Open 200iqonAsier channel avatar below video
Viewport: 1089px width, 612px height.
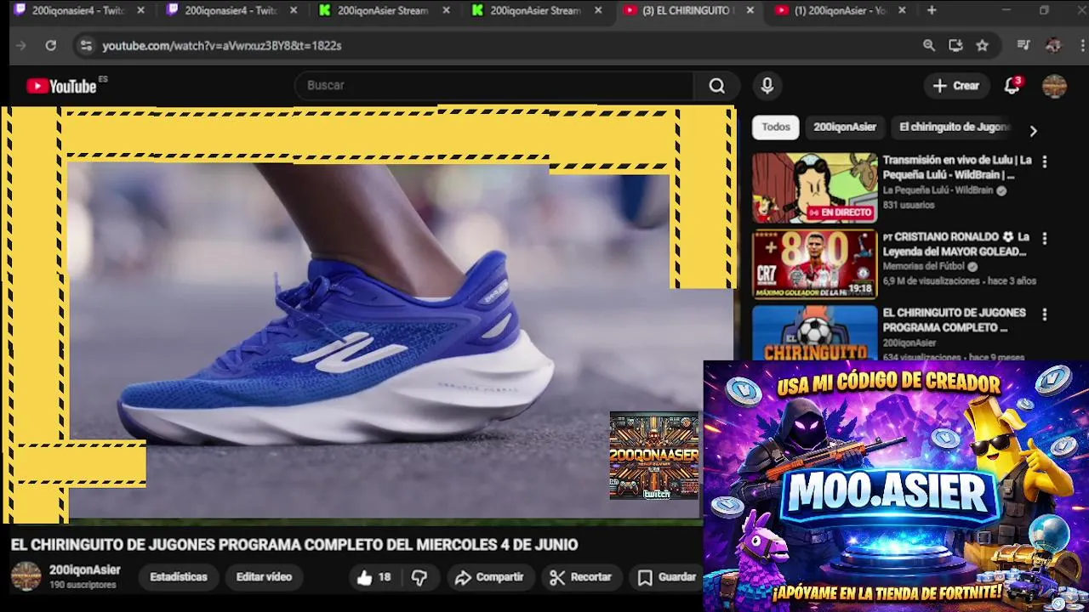pos(26,576)
